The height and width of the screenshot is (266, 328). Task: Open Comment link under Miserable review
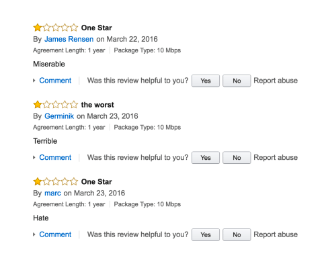pyautogui.click(x=55, y=81)
